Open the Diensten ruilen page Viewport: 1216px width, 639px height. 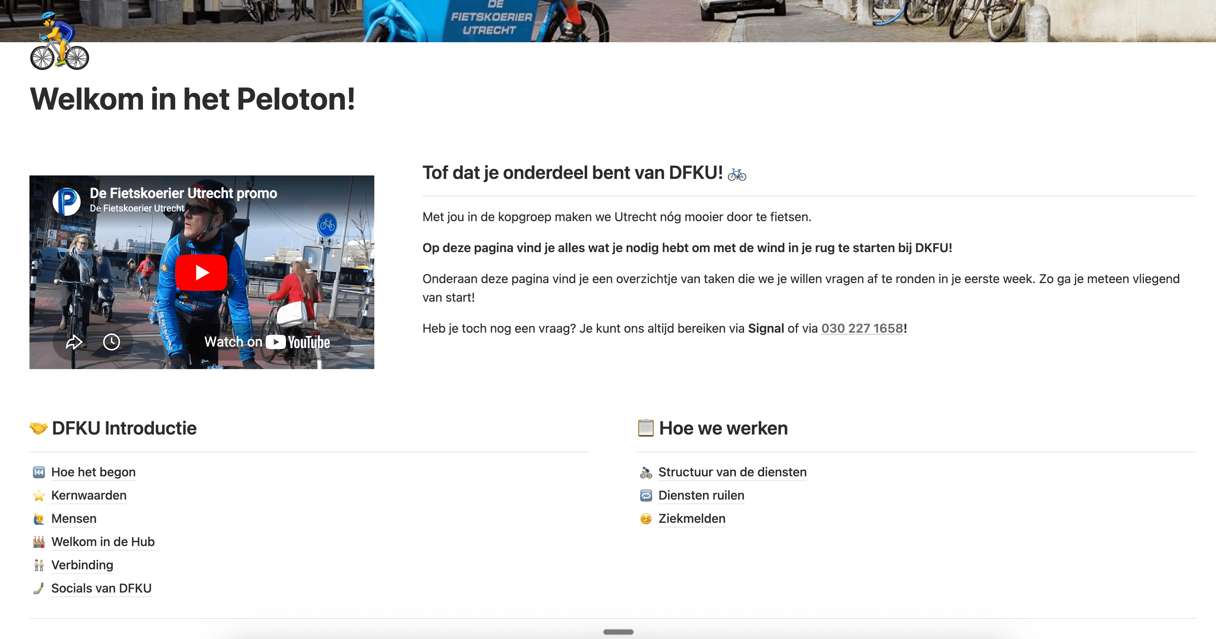(701, 495)
